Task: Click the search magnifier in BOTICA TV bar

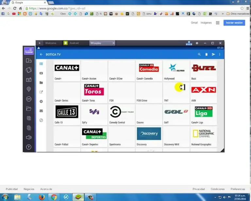Action: coord(199,54)
